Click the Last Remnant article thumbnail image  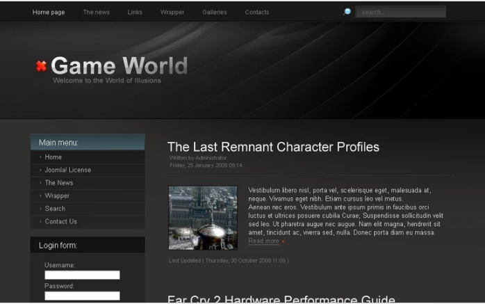point(203,218)
